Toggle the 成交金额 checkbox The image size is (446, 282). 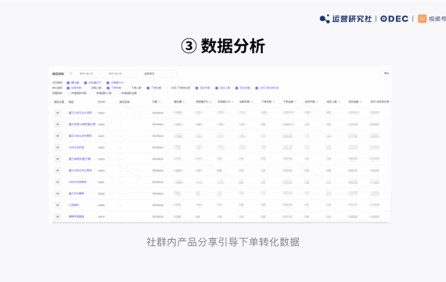tap(236, 88)
